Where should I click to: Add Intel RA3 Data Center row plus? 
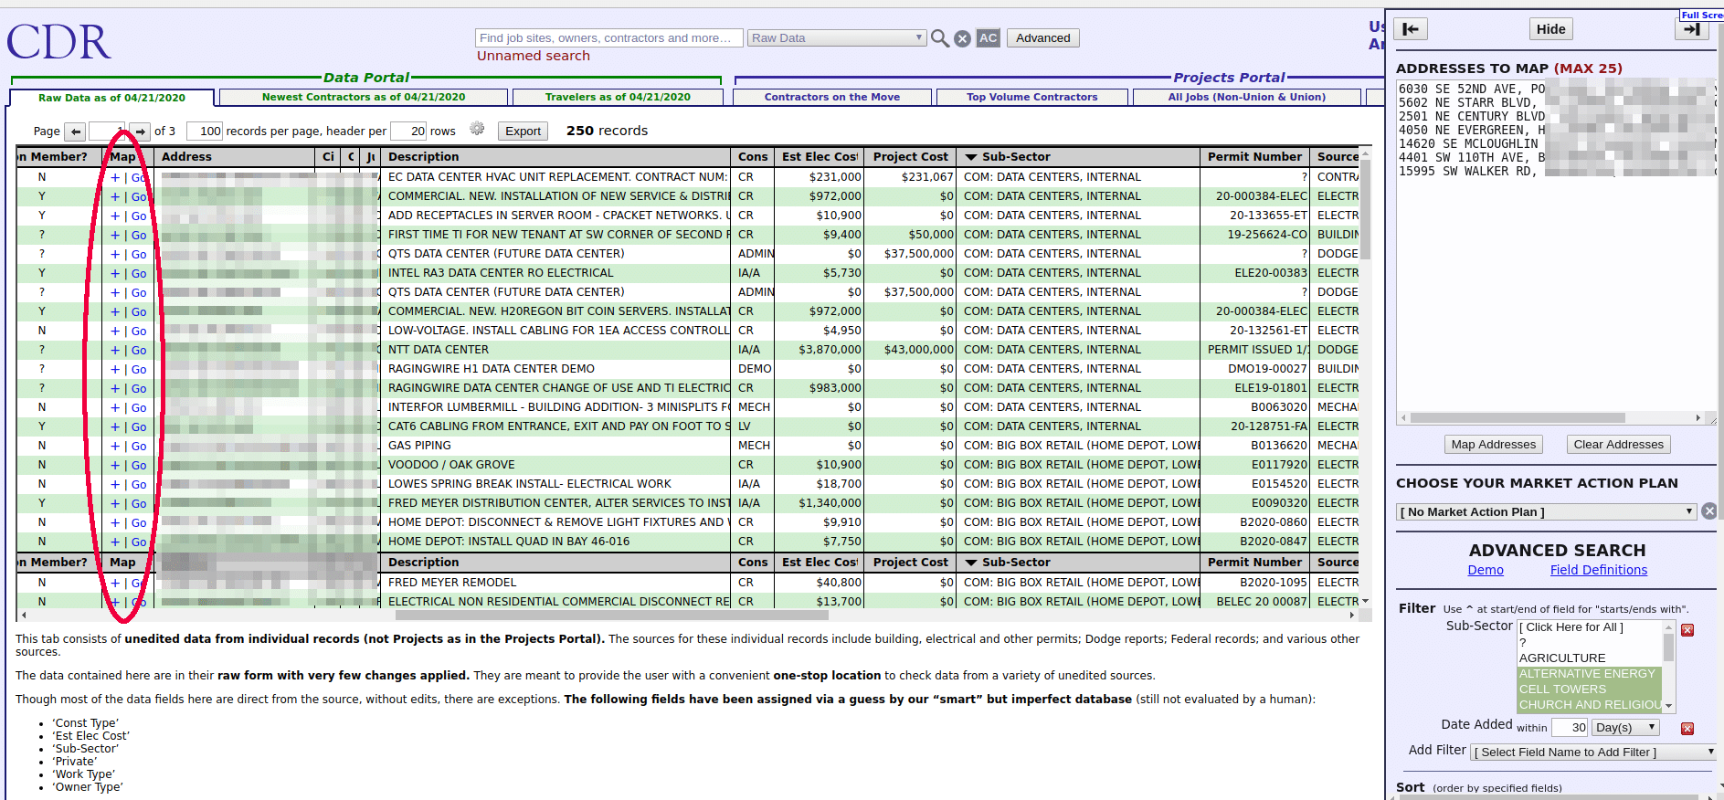[115, 273]
